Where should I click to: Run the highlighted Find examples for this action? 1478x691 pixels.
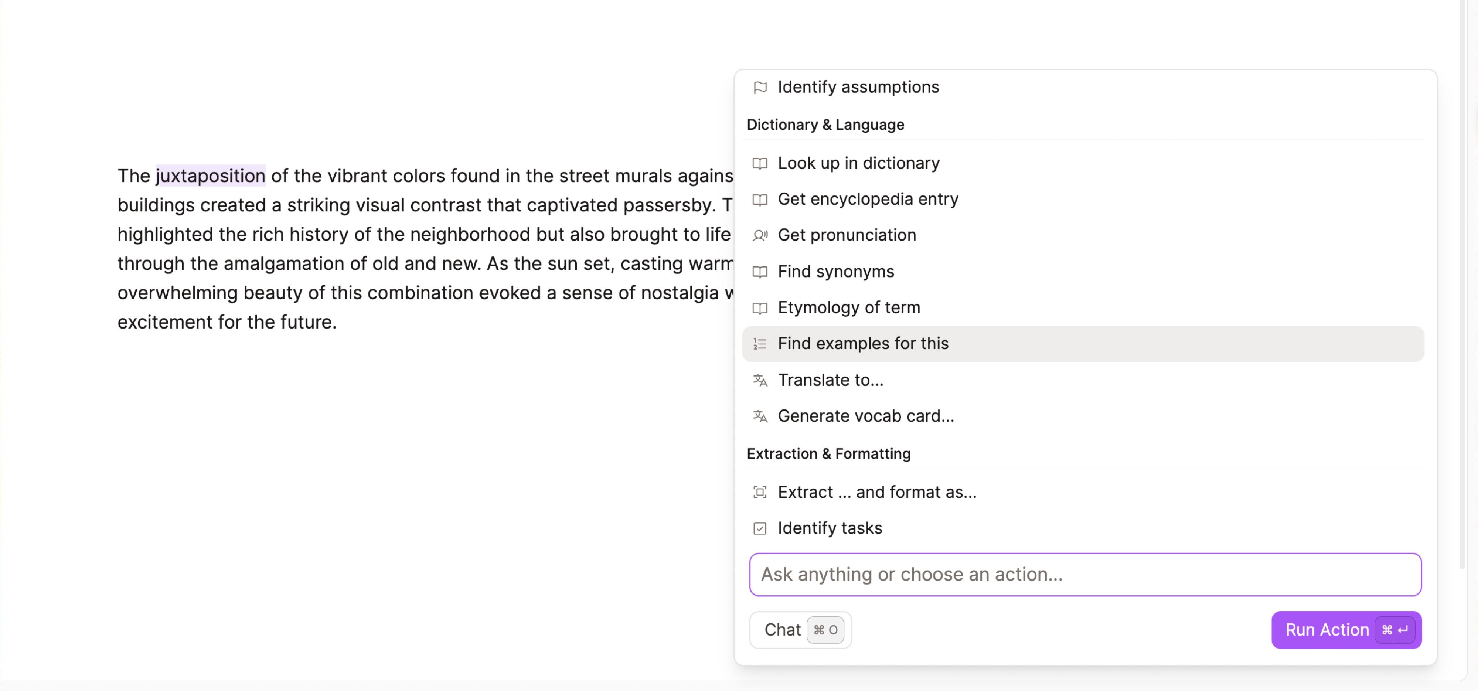point(863,344)
